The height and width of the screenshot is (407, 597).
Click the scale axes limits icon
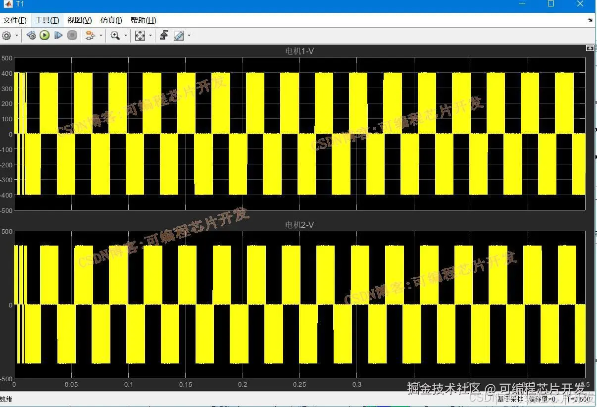[140, 36]
